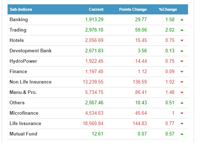The height and width of the screenshot is (143, 197).
Task: Open the Life Insurance sub-index
Action: click(26, 123)
